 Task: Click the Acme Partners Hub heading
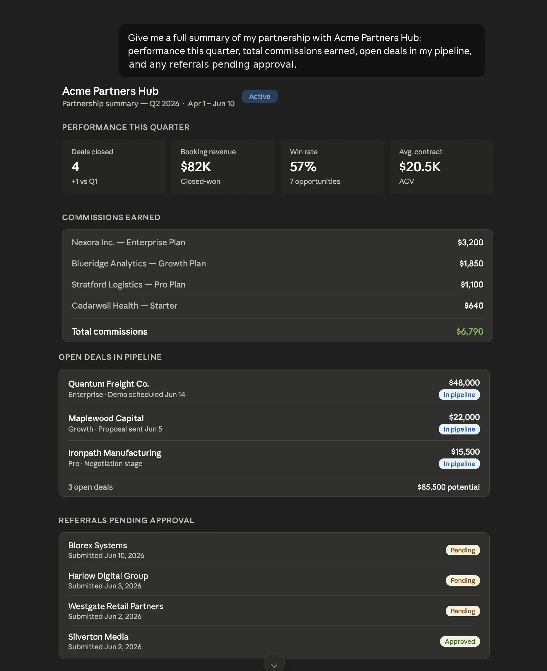110,91
